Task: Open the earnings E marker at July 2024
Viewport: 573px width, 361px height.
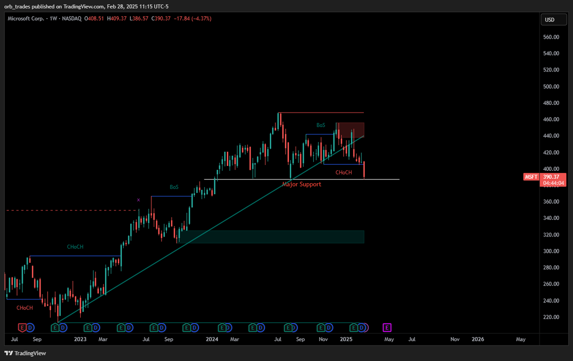Action: click(288, 327)
